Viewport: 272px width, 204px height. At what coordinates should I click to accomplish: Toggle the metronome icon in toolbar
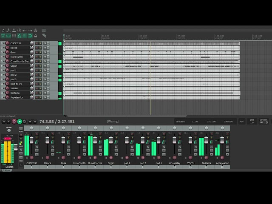pyautogui.click(x=36, y=31)
